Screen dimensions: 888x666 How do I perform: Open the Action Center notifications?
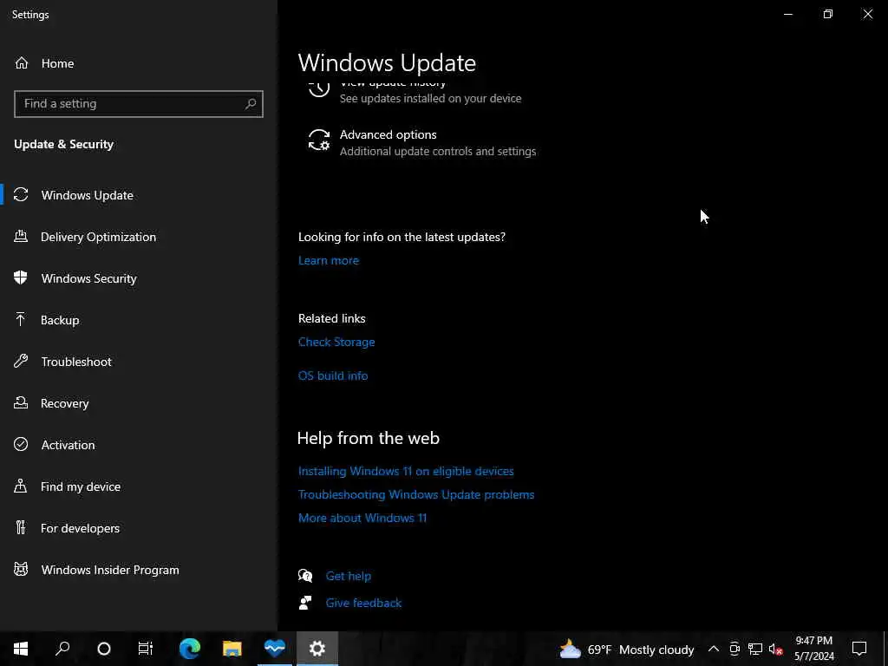click(x=859, y=649)
